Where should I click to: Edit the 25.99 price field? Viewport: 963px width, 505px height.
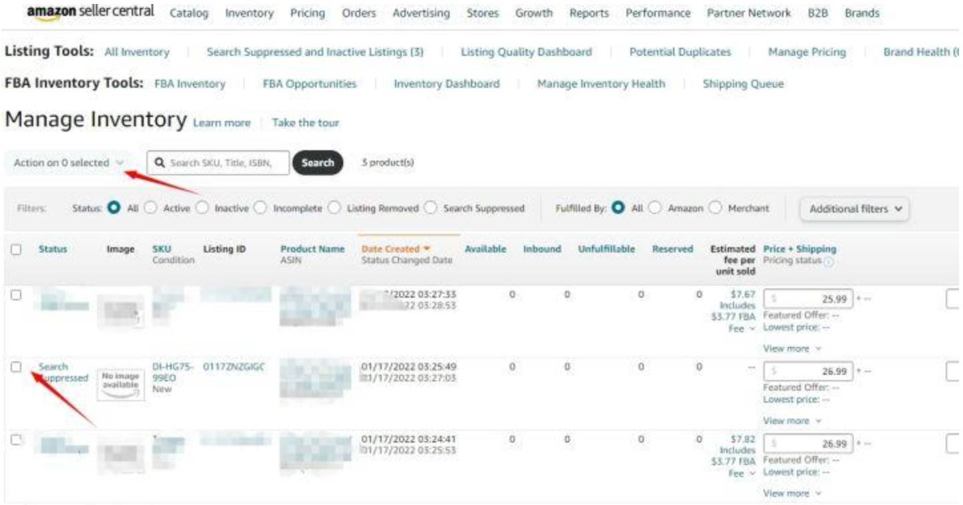(x=808, y=299)
